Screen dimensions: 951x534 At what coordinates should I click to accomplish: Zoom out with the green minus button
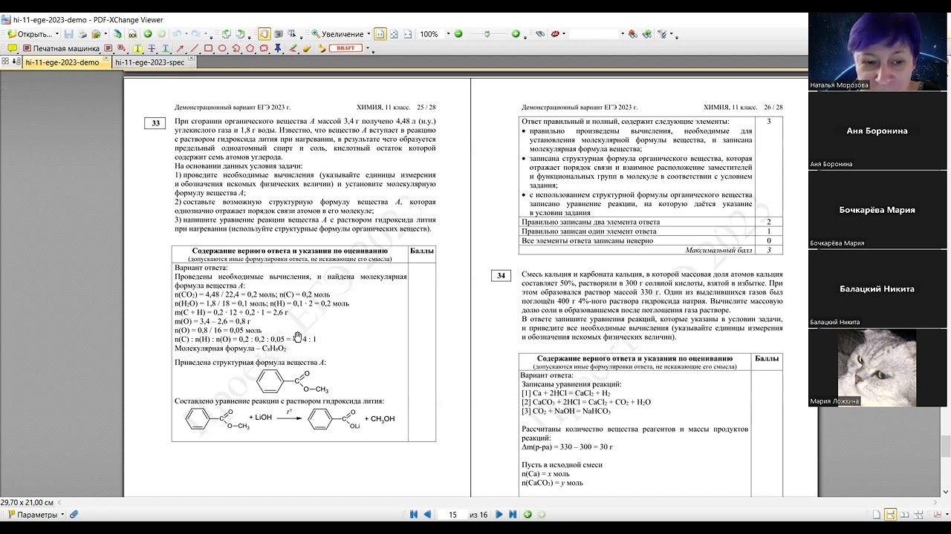(x=458, y=34)
